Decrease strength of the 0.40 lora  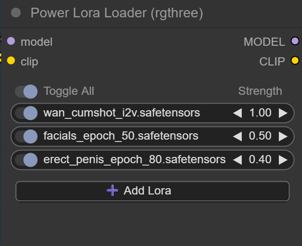click(237, 160)
